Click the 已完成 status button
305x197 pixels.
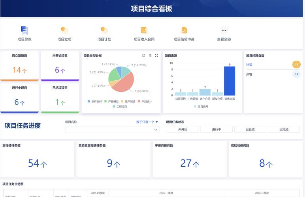[284, 129]
